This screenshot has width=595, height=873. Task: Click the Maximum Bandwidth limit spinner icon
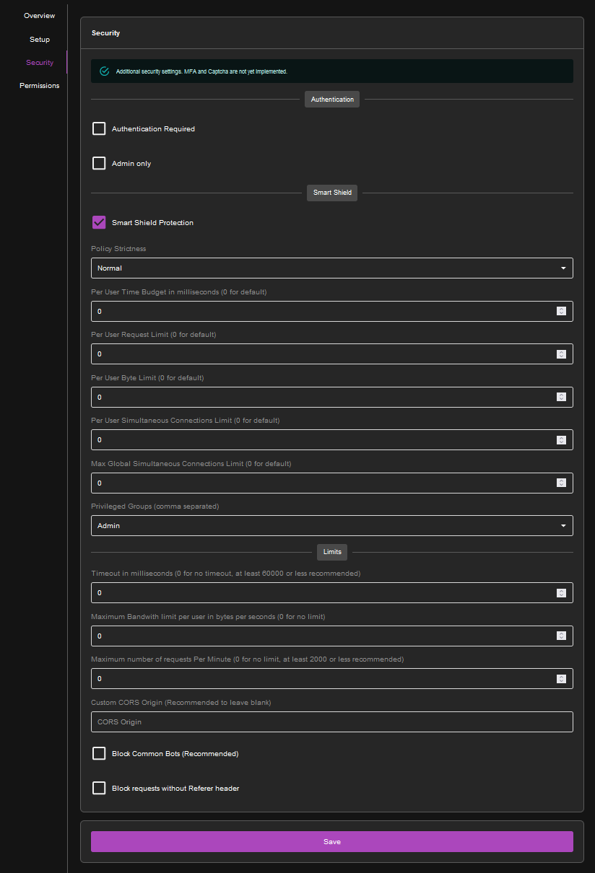[561, 636]
